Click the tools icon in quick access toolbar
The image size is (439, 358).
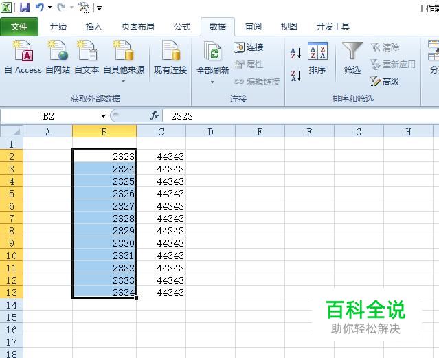[x=84, y=8]
